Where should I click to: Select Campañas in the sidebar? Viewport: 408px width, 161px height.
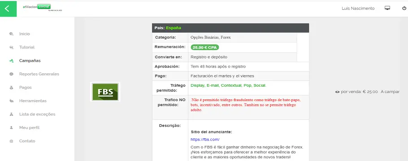coord(30,61)
